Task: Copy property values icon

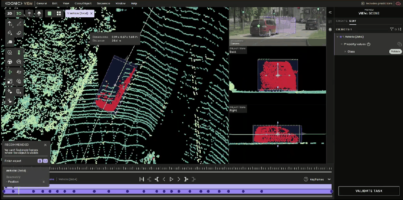Action: click(399, 44)
